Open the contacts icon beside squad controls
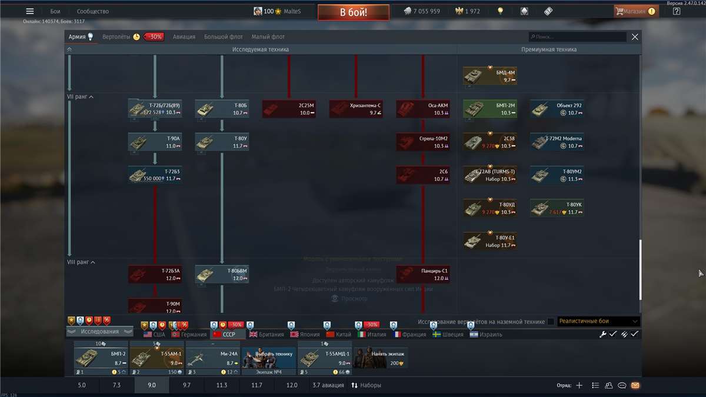The height and width of the screenshot is (397, 706). point(608,385)
